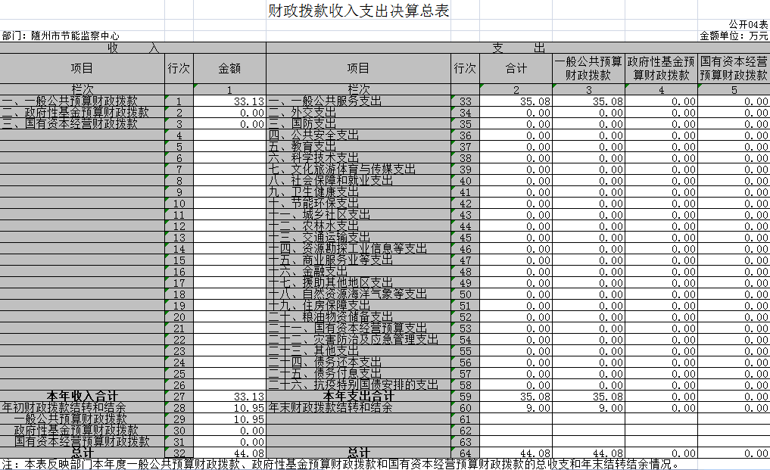Image resolution: width=770 pixels, height=470 pixels.
Task: Click the 年初财政拨款结转和结余 row label
Action: (x=64, y=408)
